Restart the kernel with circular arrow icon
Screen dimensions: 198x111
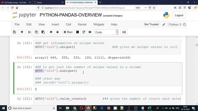click(x=84, y=32)
